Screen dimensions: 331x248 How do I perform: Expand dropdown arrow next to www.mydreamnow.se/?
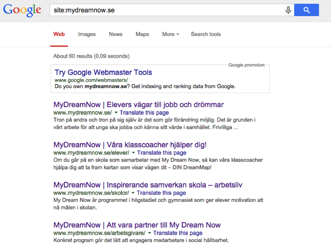pyautogui.click(x=116, y=112)
